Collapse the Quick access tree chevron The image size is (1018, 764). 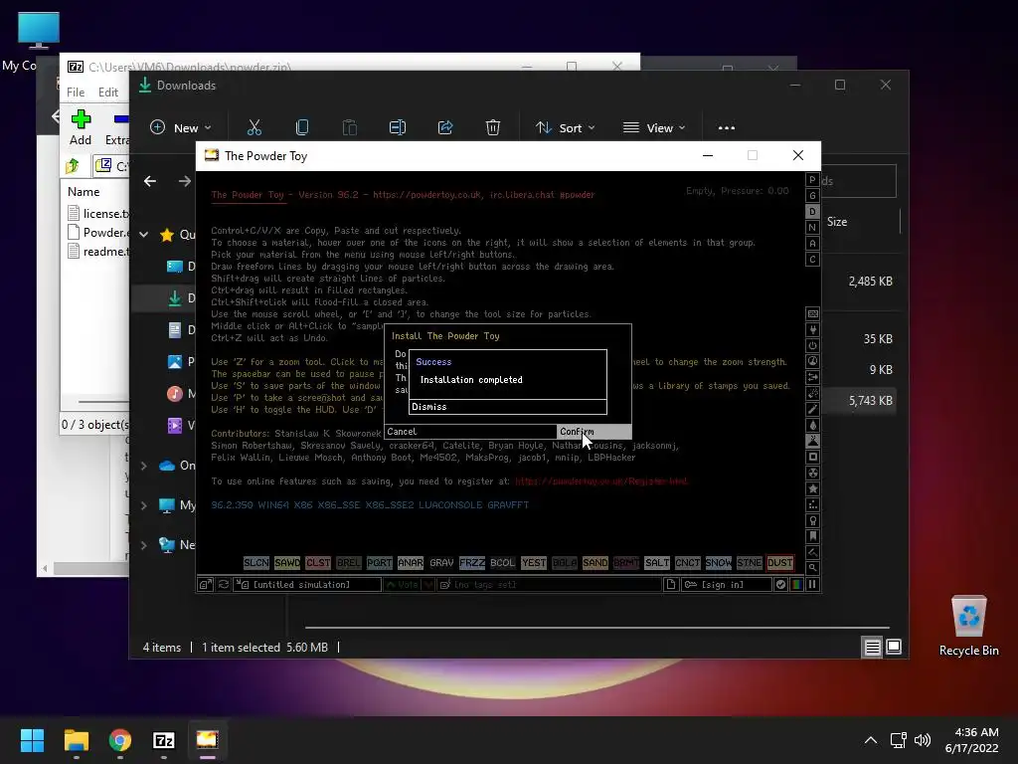[x=144, y=235]
